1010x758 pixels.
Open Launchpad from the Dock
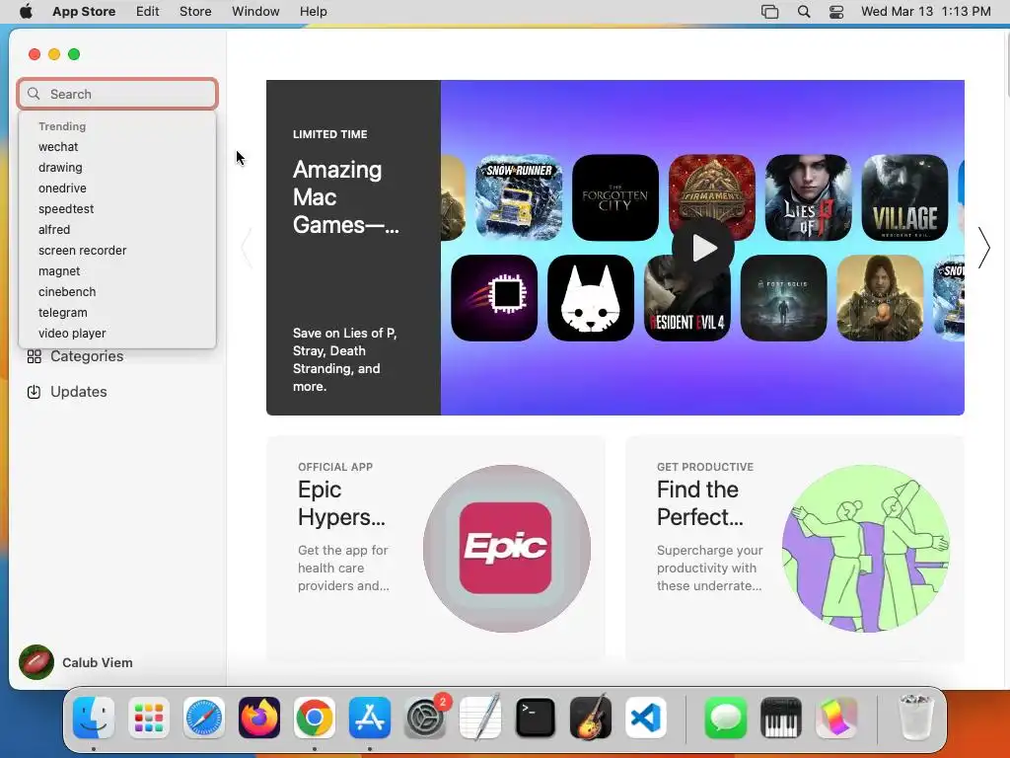149,718
